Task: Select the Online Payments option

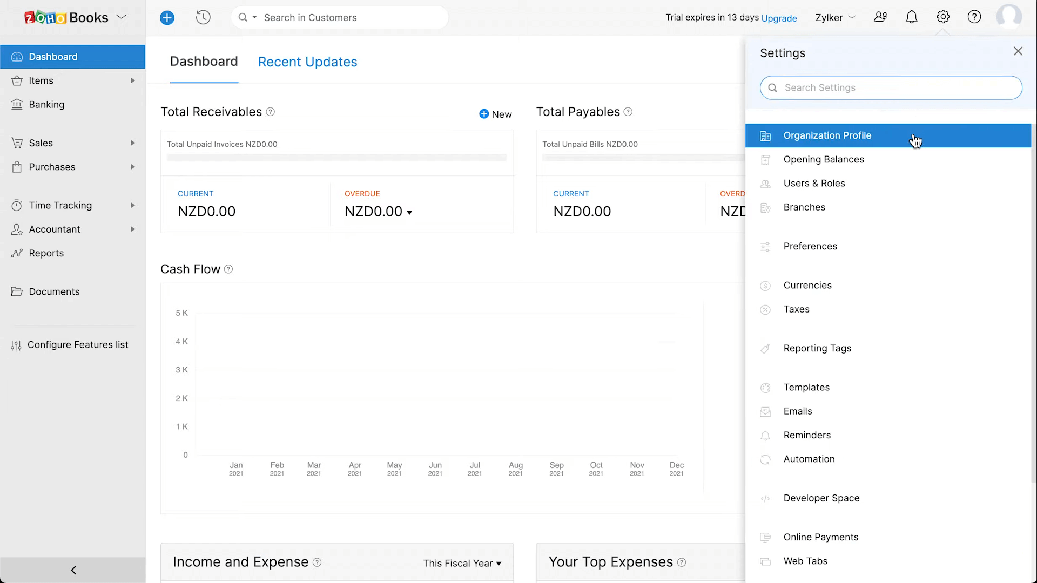Action: point(820,537)
